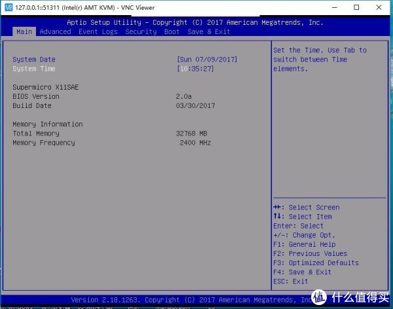Click the System Date value Sun 07/09/2017
The image size is (393, 309).
point(207,60)
